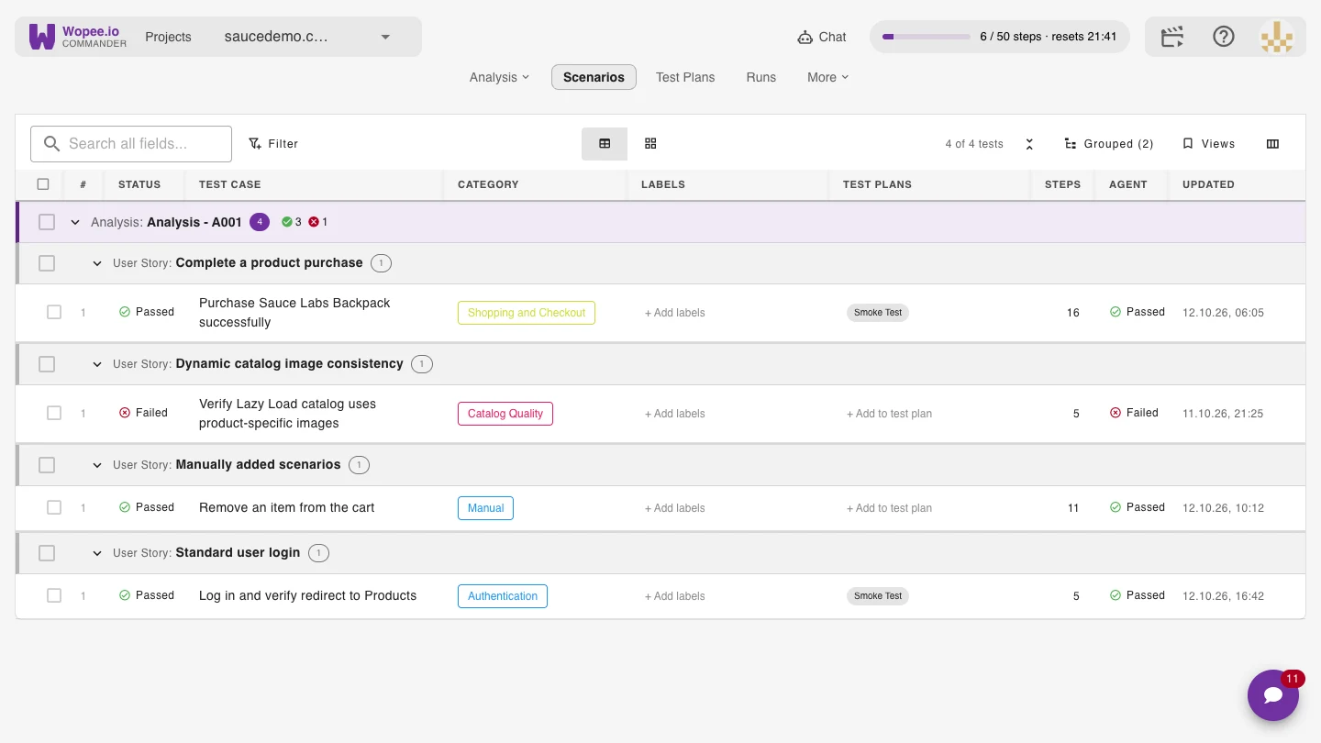Check the select-all header checkbox
The height and width of the screenshot is (743, 1321).
click(43, 184)
